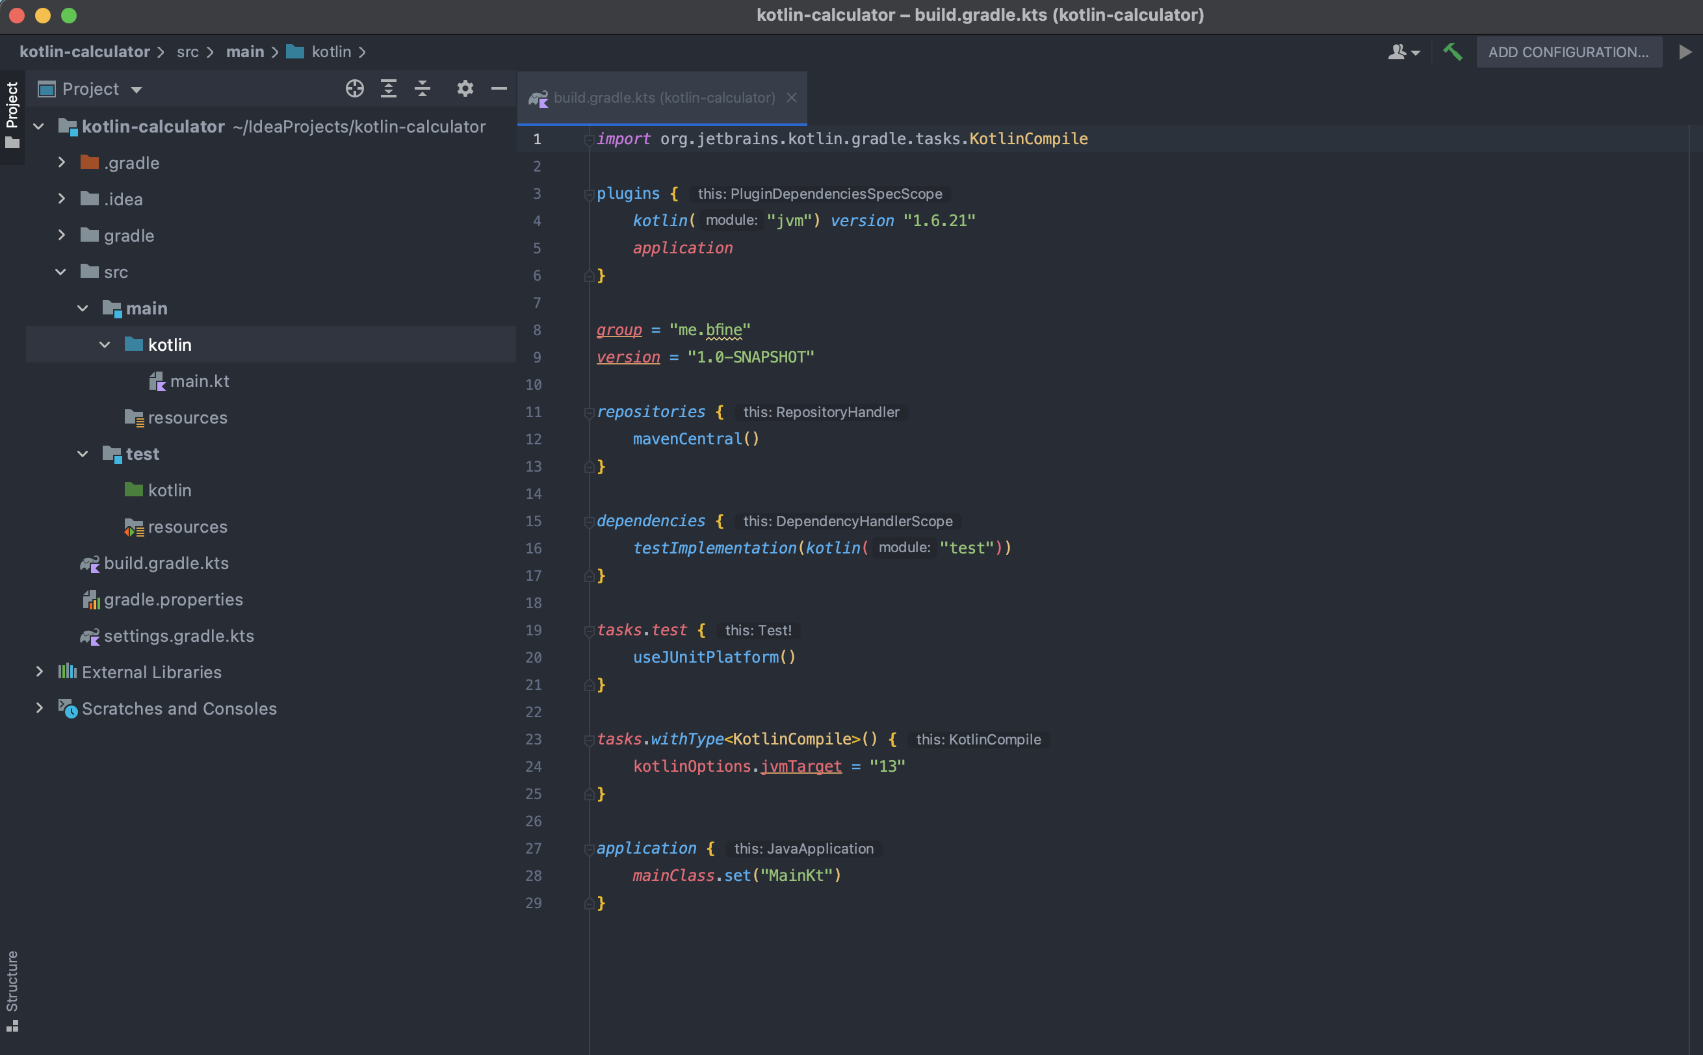The height and width of the screenshot is (1055, 1703).
Task: Open Project panel settings gear
Action: click(465, 88)
